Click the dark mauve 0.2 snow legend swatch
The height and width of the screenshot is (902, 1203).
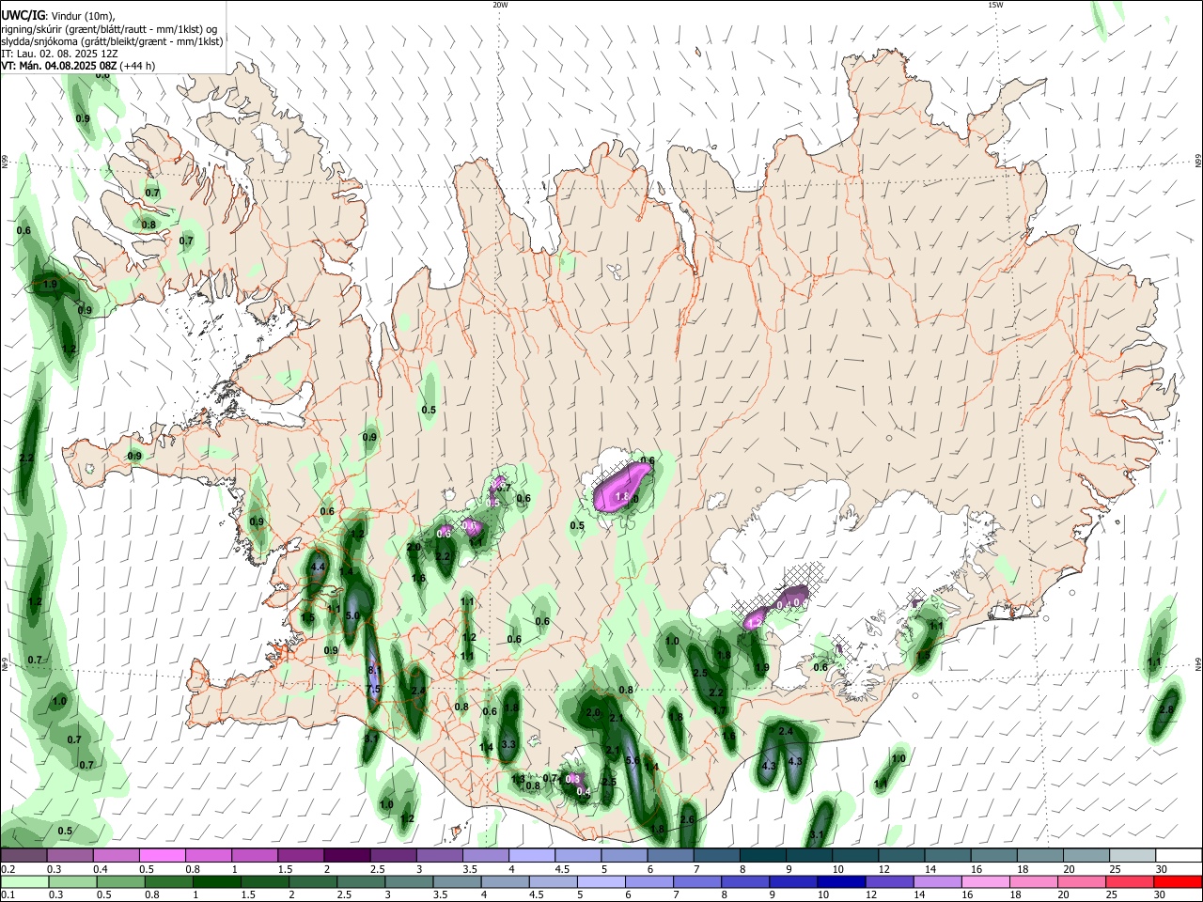[x=23, y=855]
